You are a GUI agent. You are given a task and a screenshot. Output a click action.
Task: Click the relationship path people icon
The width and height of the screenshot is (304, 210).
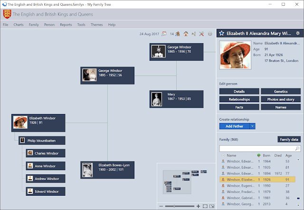[x=194, y=34]
